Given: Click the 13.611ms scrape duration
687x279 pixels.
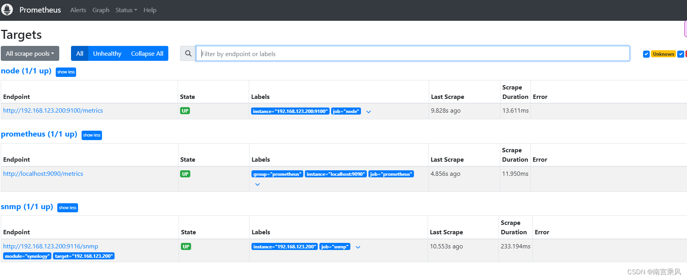Looking at the screenshot, I should pos(516,111).
